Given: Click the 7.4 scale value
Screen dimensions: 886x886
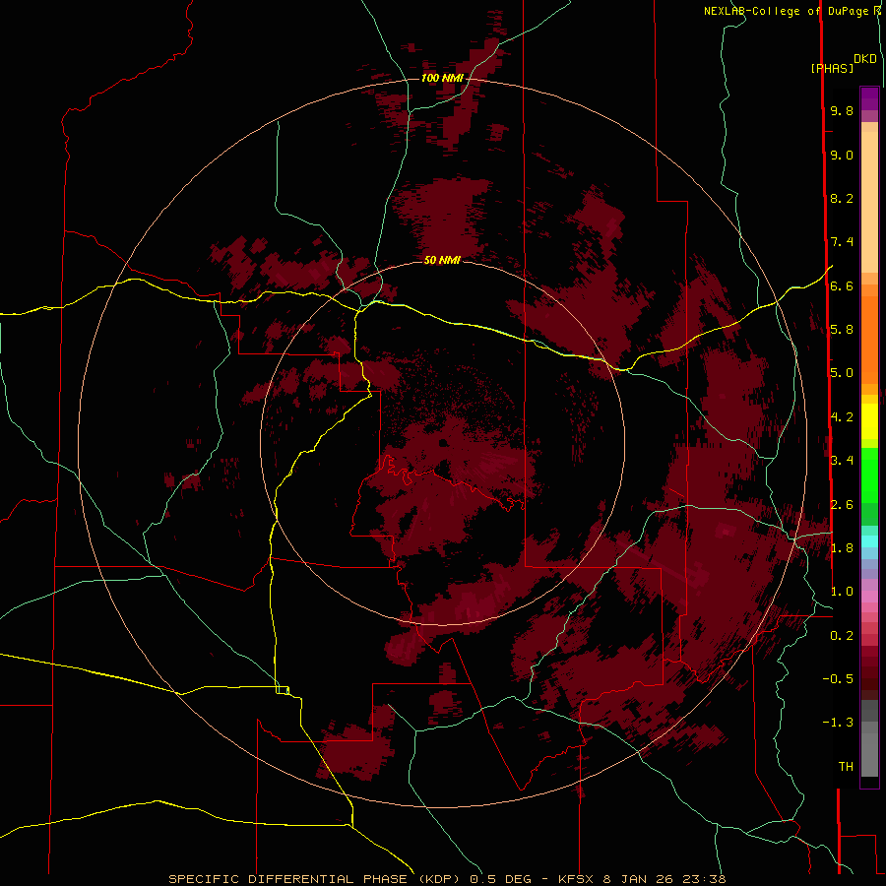Looking at the screenshot, I should click(x=842, y=242).
